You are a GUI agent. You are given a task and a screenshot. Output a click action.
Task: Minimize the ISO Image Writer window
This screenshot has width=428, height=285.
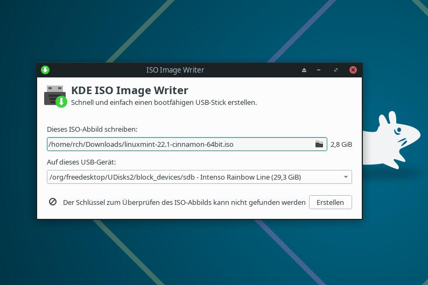tap(319, 70)
